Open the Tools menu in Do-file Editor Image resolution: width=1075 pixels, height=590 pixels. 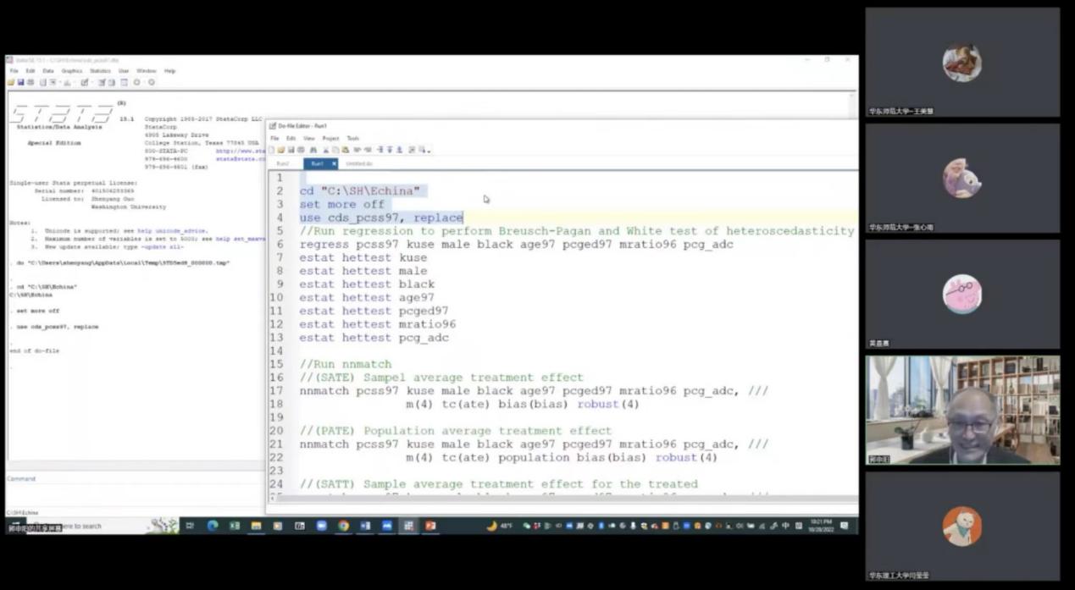click(x=352, y=138)
